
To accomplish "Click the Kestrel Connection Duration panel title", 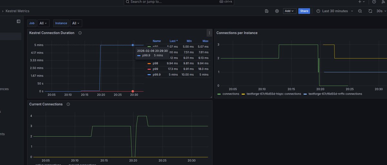I will point(52,33).
